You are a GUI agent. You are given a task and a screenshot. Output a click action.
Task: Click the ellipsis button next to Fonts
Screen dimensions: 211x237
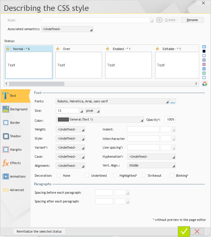tap(173, 102)
